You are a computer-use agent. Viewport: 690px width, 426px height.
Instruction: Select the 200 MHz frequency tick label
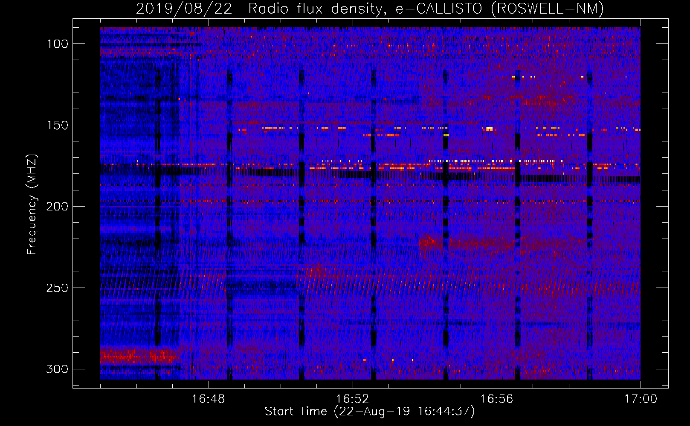[57, 207]
